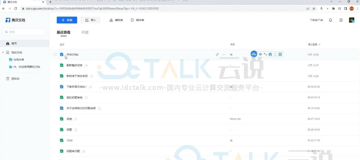Open Chrome's three-dot menu
This screenshot has height=160, width=360.
tap(358, 9)
